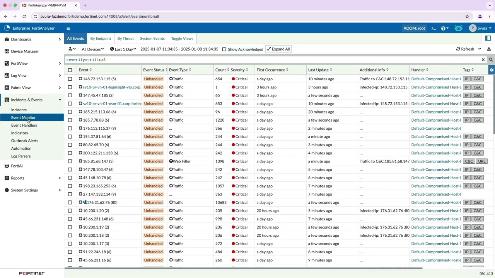495x278 pixels.
Task: Expand the 148.72.153.115 event row
Action: pos(80,79)
